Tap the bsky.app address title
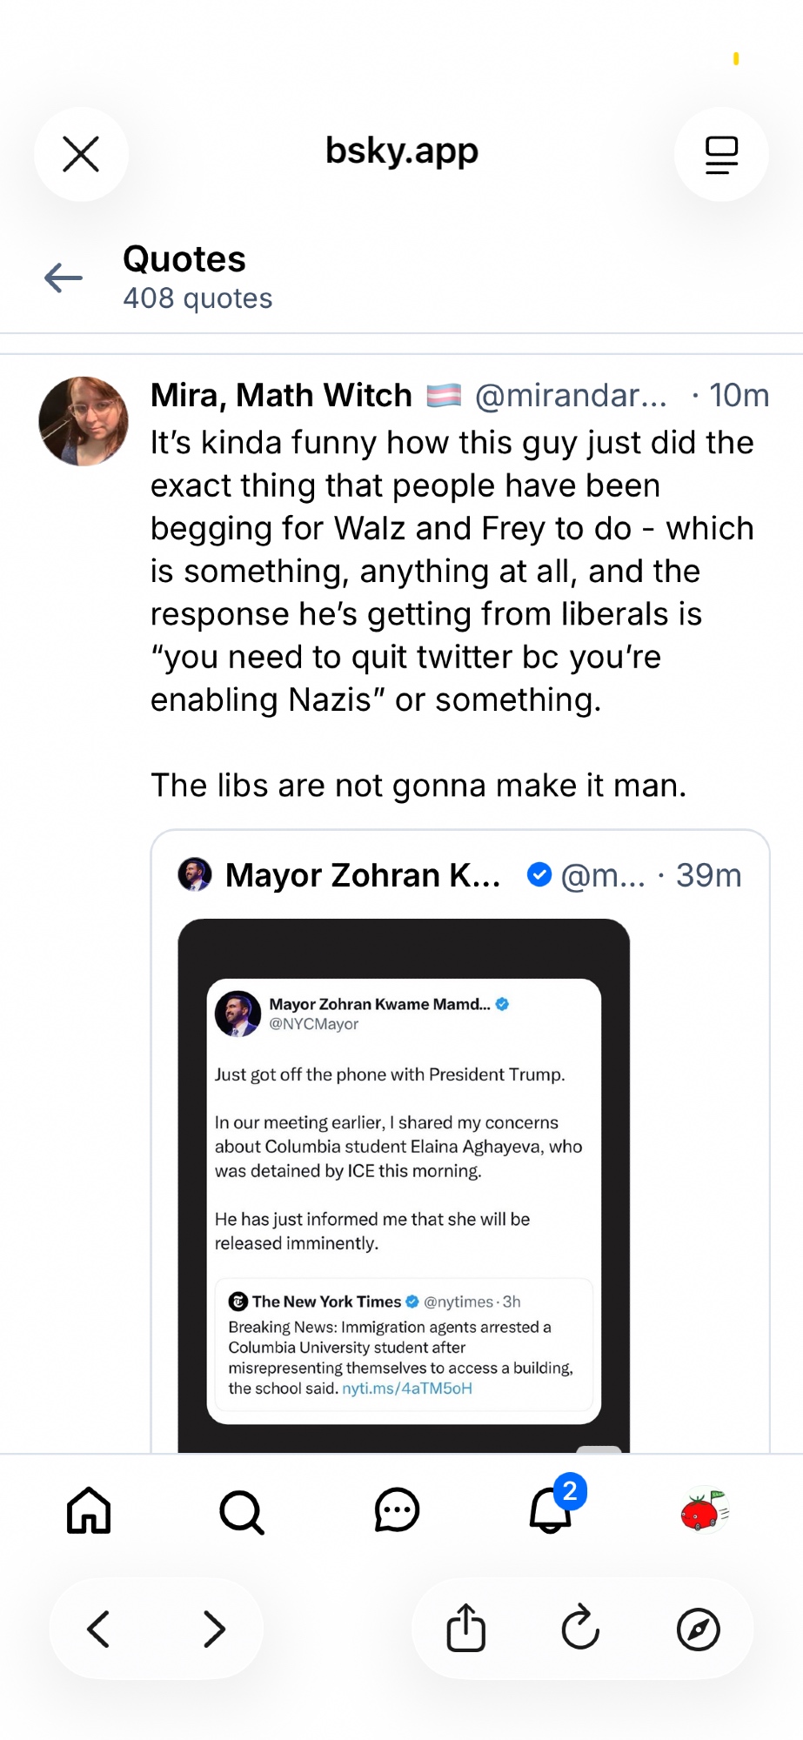 pos(402,151)
